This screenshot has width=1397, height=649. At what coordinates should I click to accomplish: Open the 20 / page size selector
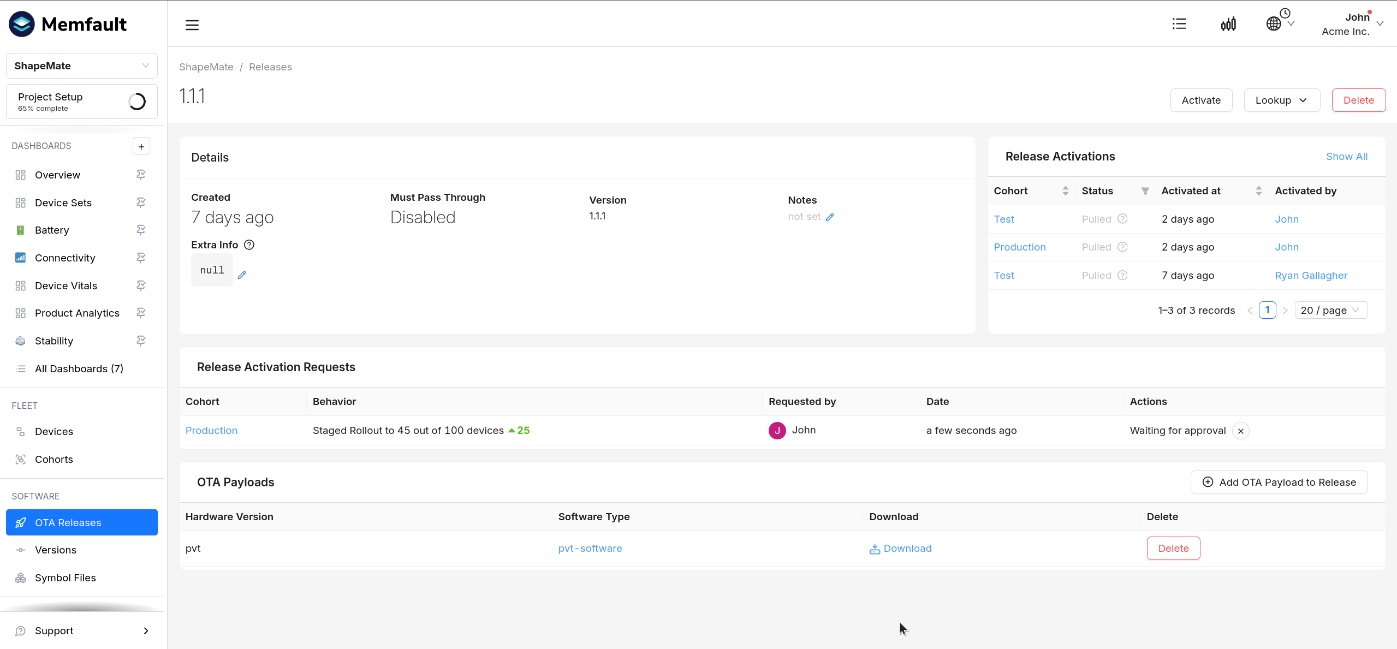click(x=1330, y=310)
